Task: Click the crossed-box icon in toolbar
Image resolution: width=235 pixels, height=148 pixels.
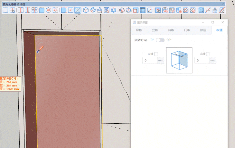Action: pyautogui.click(x=78, y=10)
